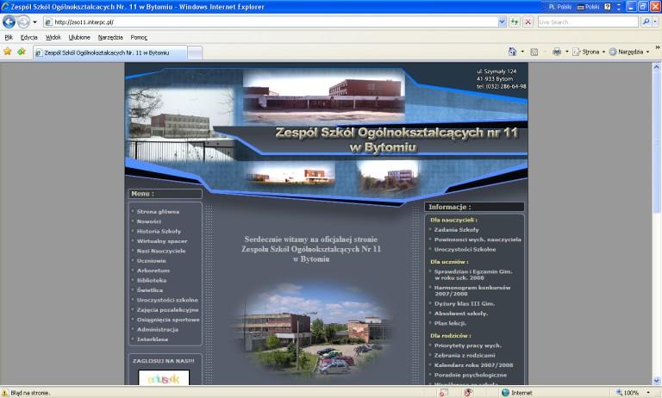Open the recent pages dropdown beside Forward
This screenshot has height=398, width=662.
[x=35, y=22]
